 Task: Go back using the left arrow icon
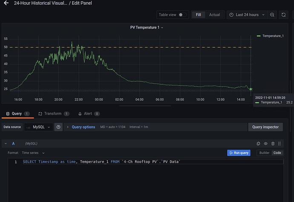coord(6,3)
